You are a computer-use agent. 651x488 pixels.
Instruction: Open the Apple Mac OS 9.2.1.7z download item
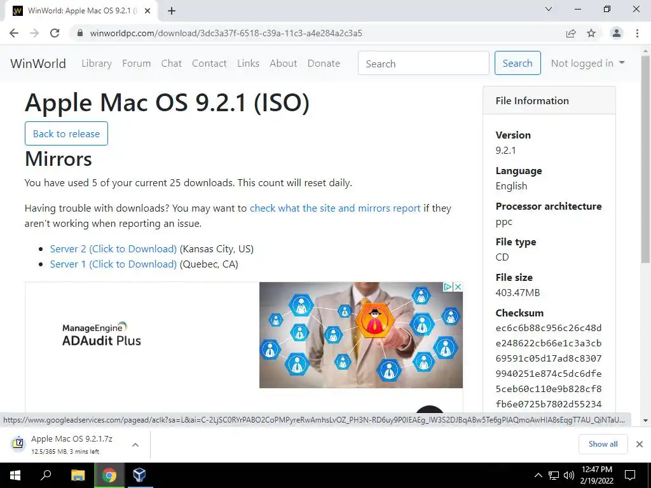pos(71,444)
